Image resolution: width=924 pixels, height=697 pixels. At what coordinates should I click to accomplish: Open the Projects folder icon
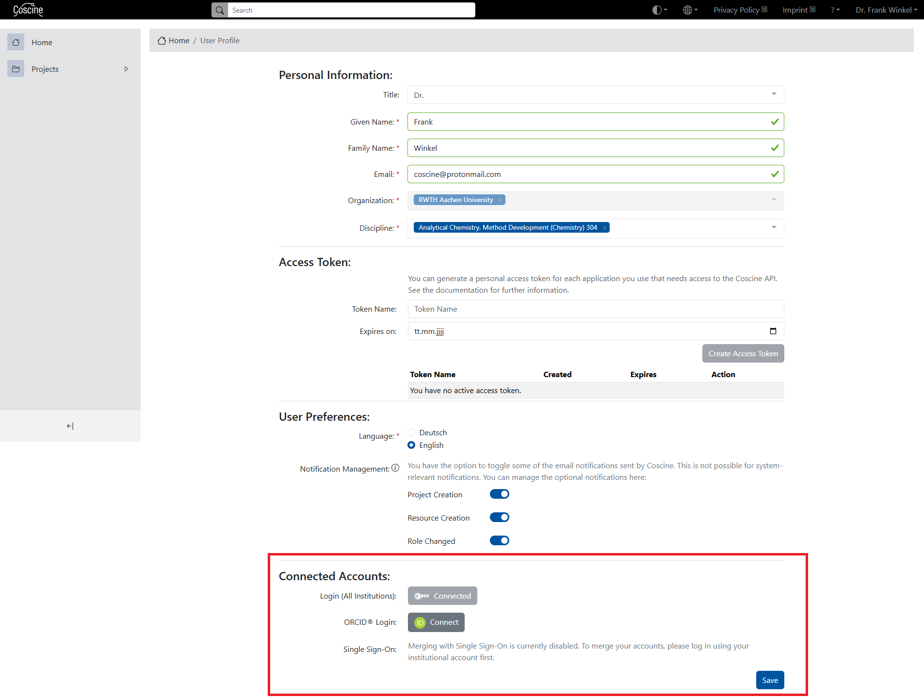(16, 68)
